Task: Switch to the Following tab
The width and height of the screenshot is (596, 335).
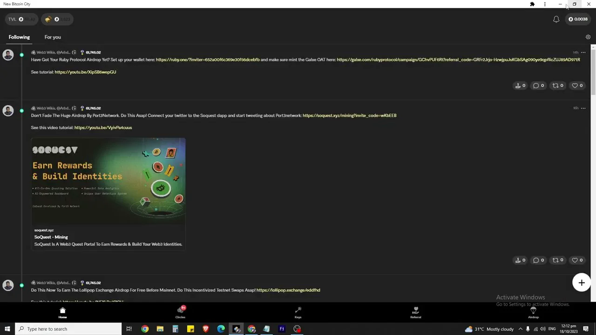Action: tap(19, 37)
